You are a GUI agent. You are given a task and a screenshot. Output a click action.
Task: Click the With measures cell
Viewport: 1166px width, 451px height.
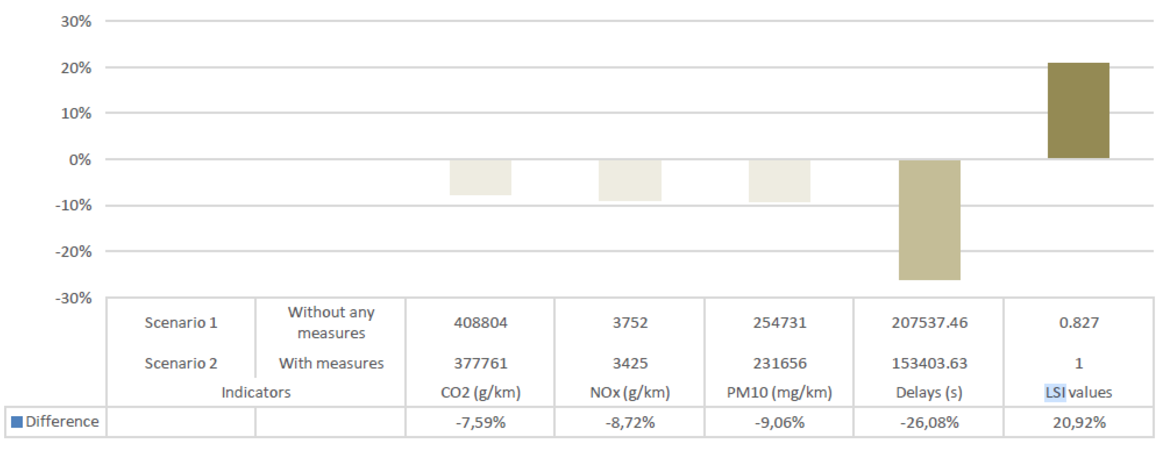pyautogui.click(x=331, y=363)
